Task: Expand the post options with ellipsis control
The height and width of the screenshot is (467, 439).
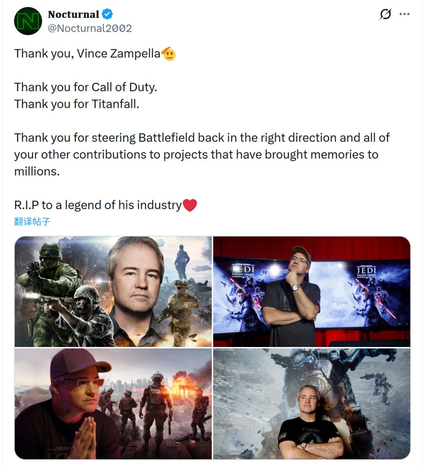Action: pos(405,13)
